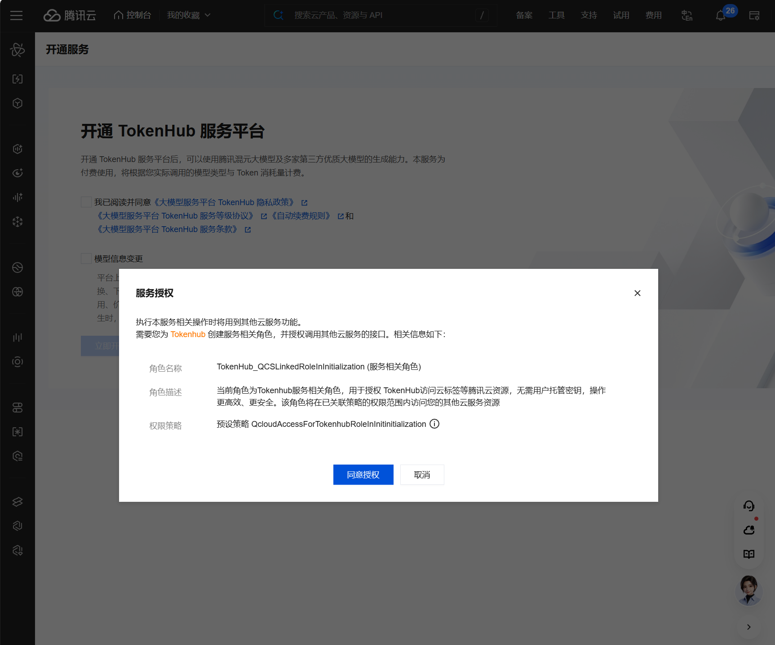Screen dimensions: 775x645
Task: Go to 控制台 home
Action: tap(133, 15)
